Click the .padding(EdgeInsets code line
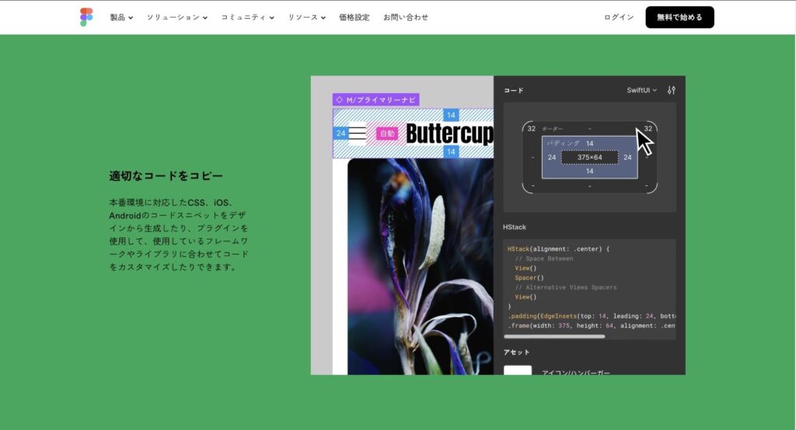796x430 pixels. point(592,316)
